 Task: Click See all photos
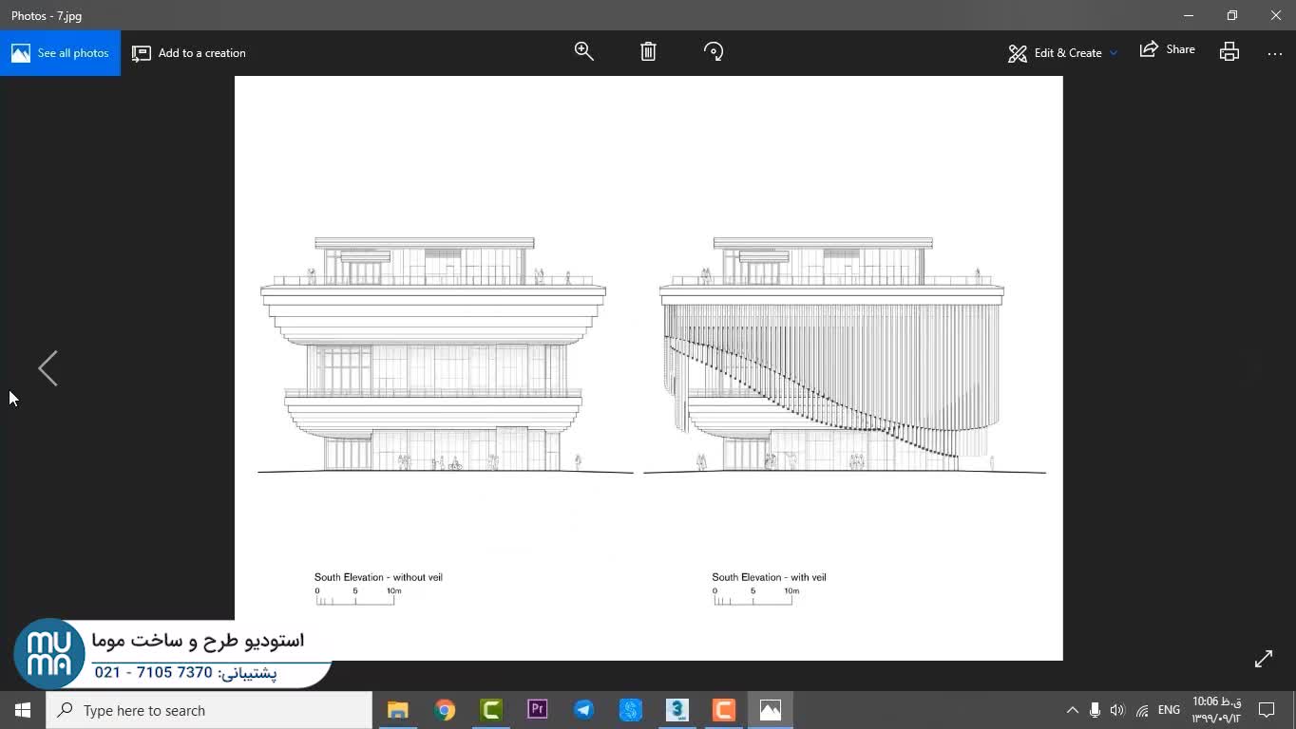pos(61,53)
